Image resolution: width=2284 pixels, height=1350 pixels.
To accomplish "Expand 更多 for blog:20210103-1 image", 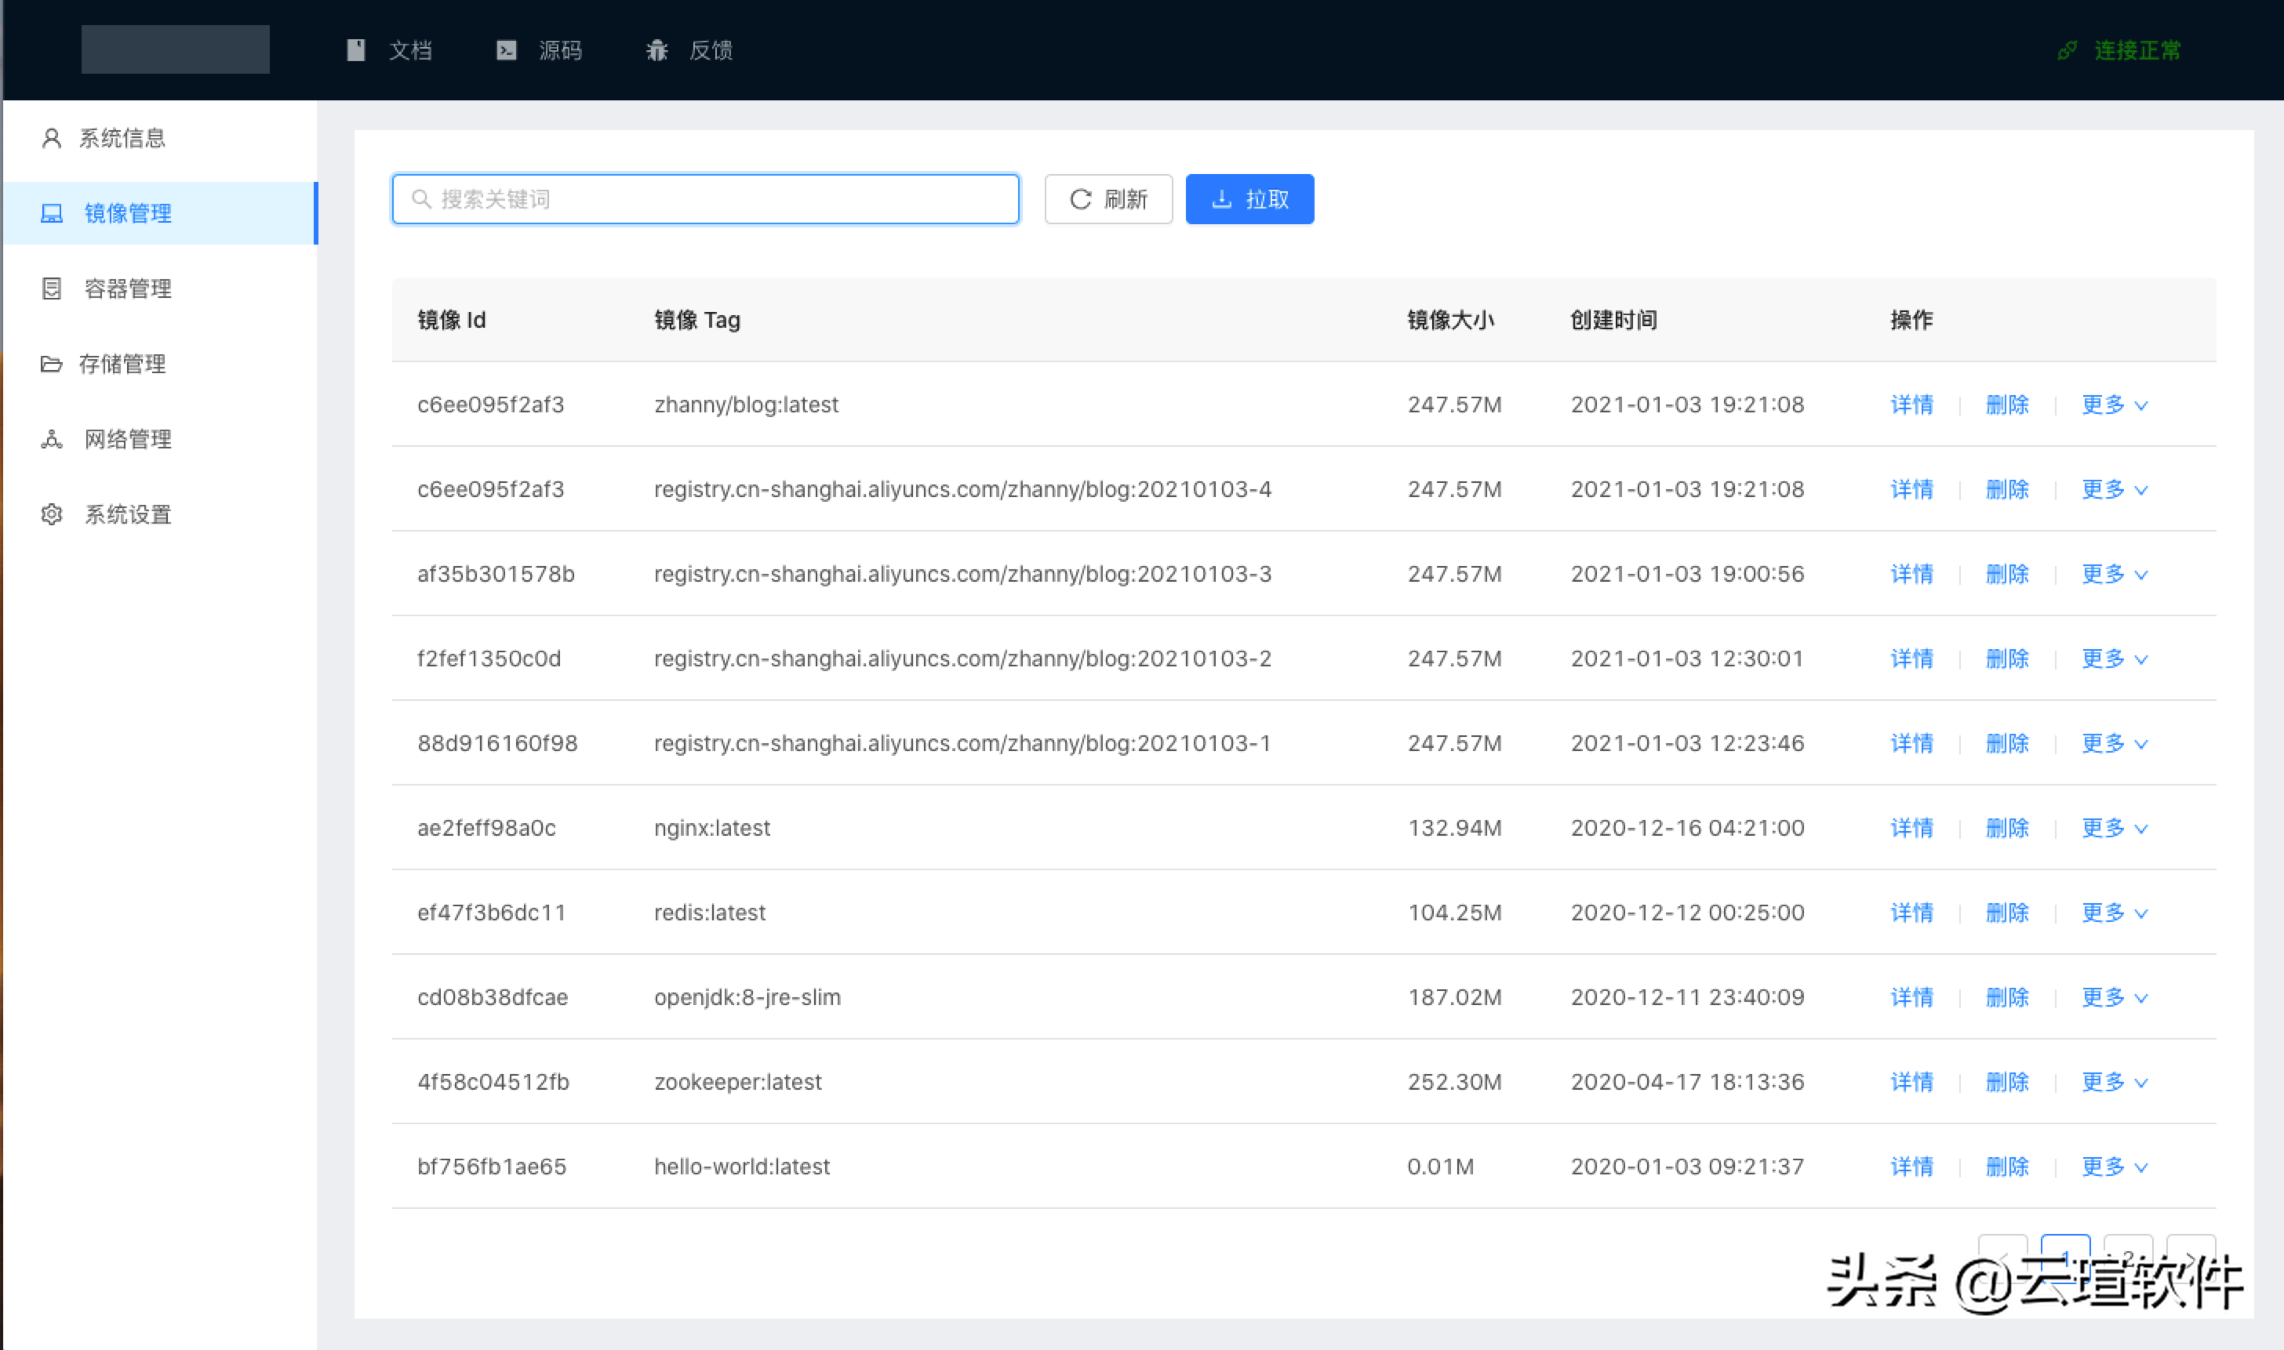I will pos(2115,743).
